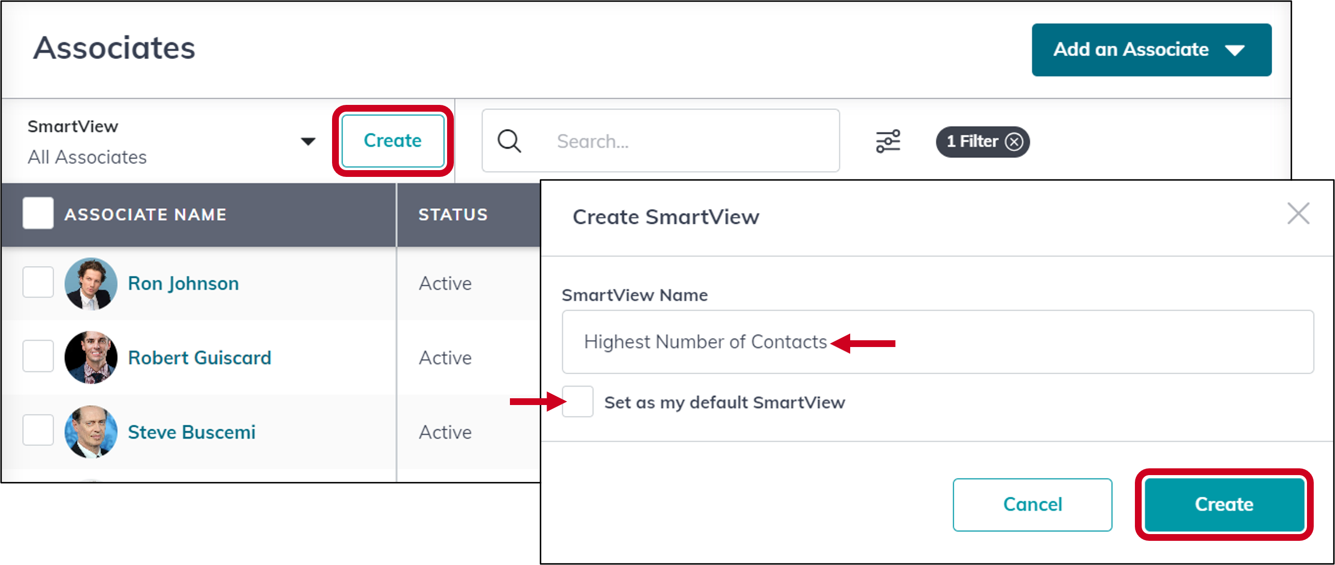This screenshot has width=1335, height=565.
Task: Click Steve Buscemi's profile photo
Action: coord(92,431)
